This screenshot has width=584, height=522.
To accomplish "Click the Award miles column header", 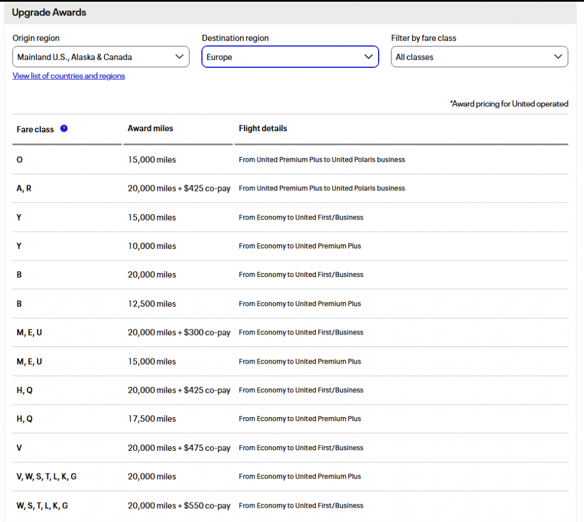I will coord(150,129).
